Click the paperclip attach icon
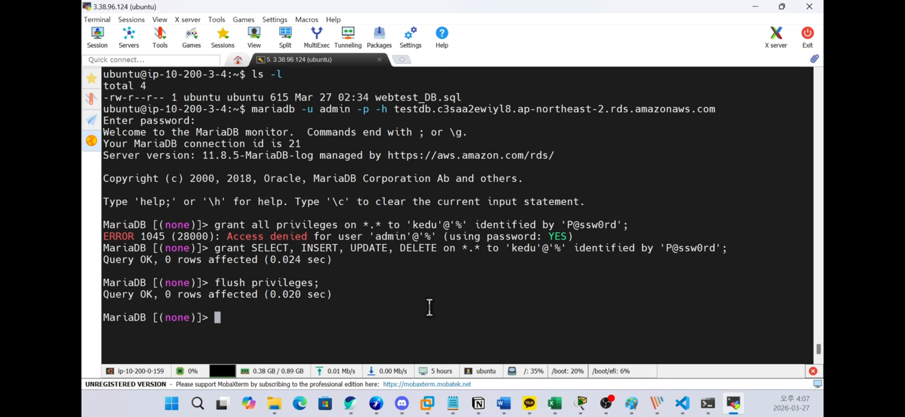Image resolution: width=905 pixels, height=417 pixels. click(x=814, y=59)
